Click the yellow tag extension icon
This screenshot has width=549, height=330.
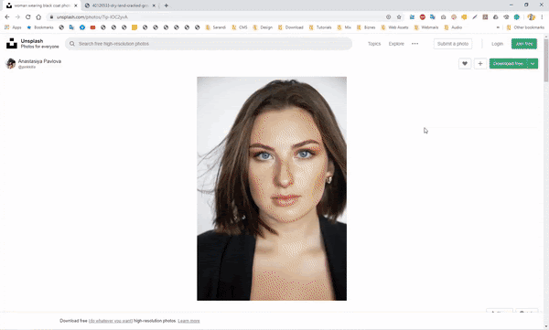coord(464,16)
